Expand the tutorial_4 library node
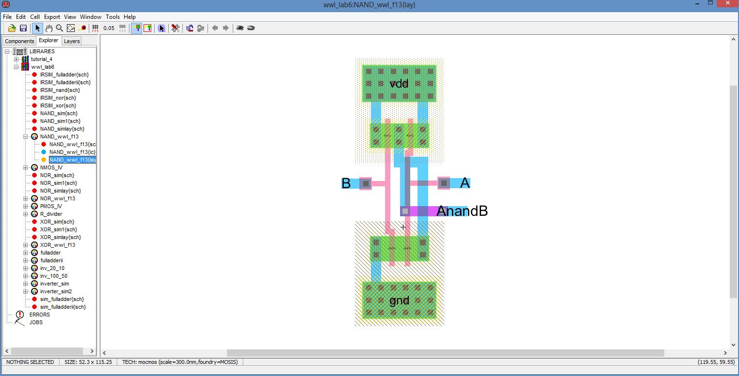 pos(16,59)
